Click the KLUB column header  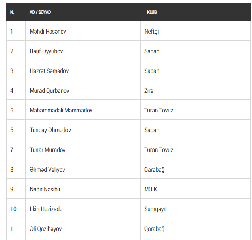click(x=152, y=12)
